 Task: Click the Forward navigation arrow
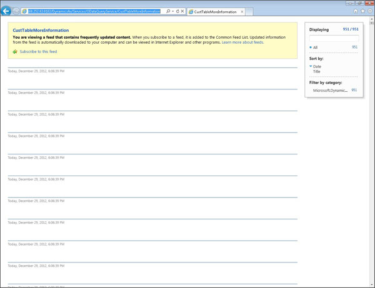click(16, 11)
